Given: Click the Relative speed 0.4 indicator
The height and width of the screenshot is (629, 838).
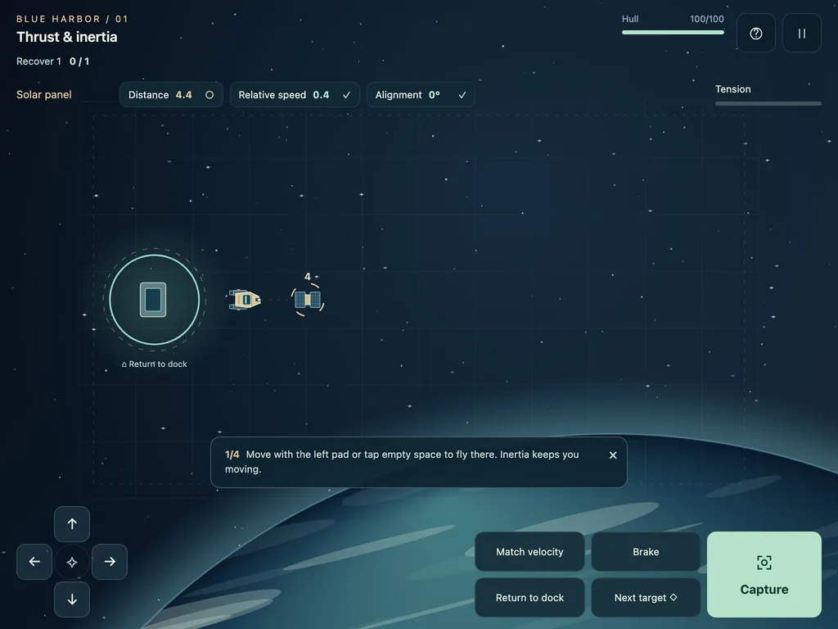Looking at the screenshot, I should tap(295, 95).
